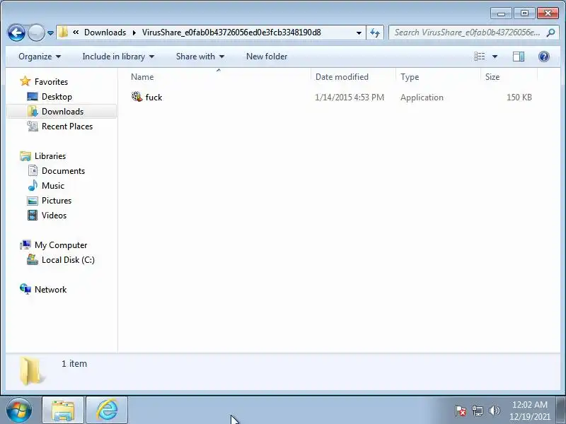This screenshot has width=566, height=424.
Task: Select the application file icon in list
Action: click(x=137, y=97)
